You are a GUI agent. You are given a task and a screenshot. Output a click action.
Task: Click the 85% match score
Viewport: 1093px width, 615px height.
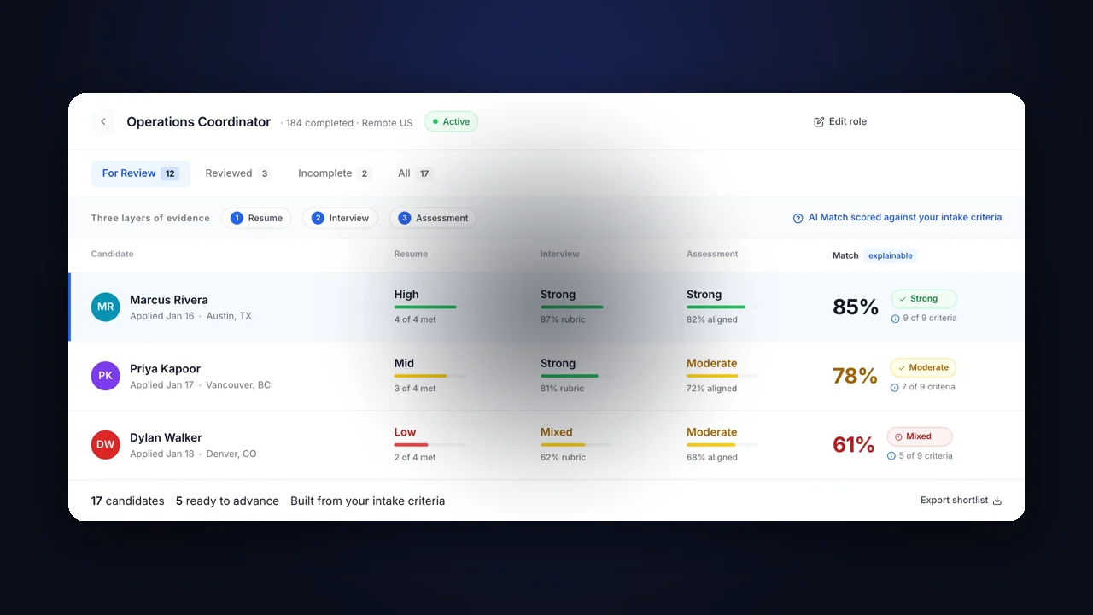pyautogui.click(x=856, y=307)
